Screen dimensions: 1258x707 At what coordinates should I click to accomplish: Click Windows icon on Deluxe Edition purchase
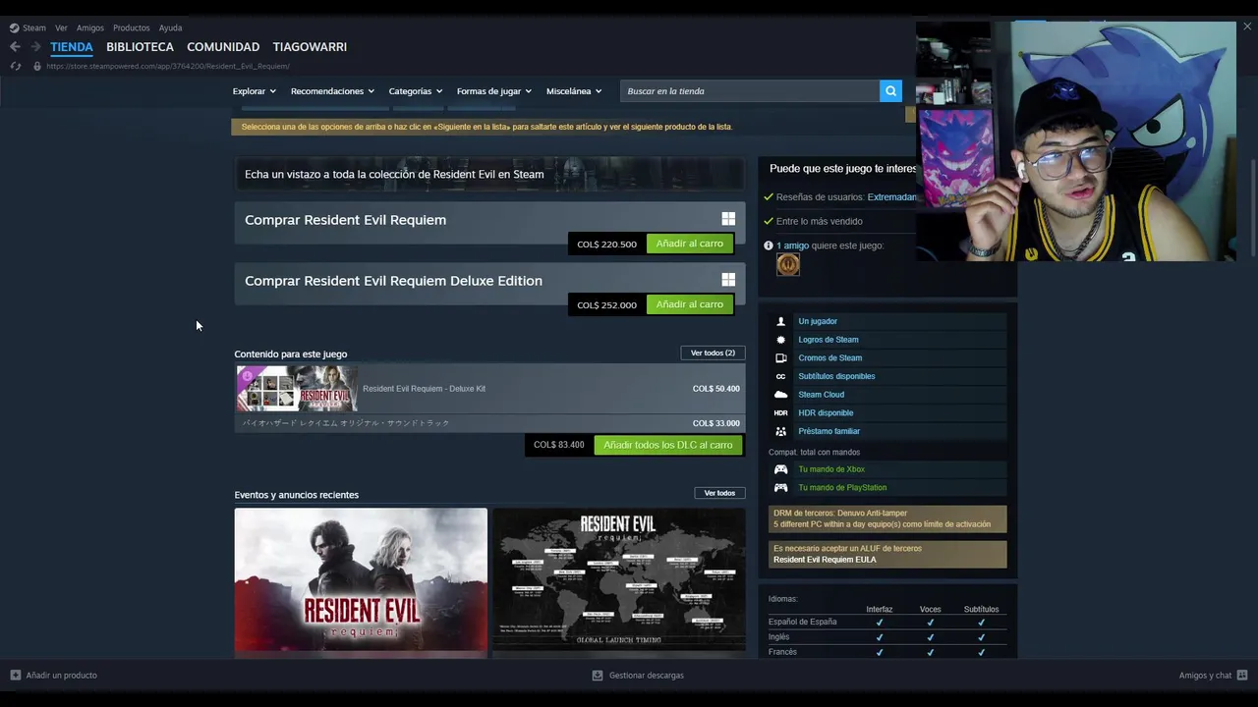728,280
